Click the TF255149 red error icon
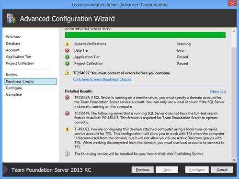 [x=67, y=113]
